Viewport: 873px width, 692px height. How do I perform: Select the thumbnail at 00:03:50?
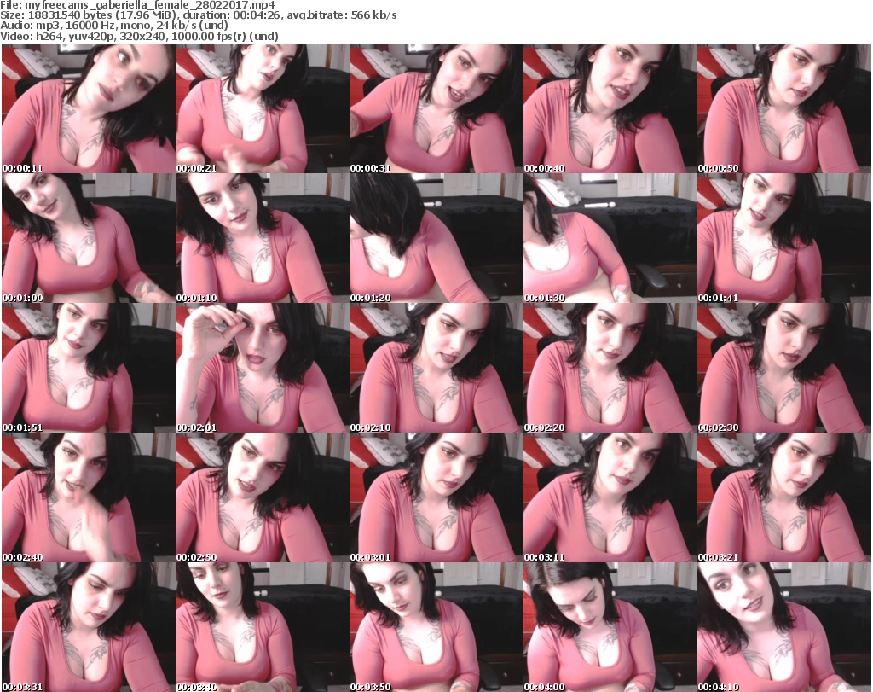point(436,626)
